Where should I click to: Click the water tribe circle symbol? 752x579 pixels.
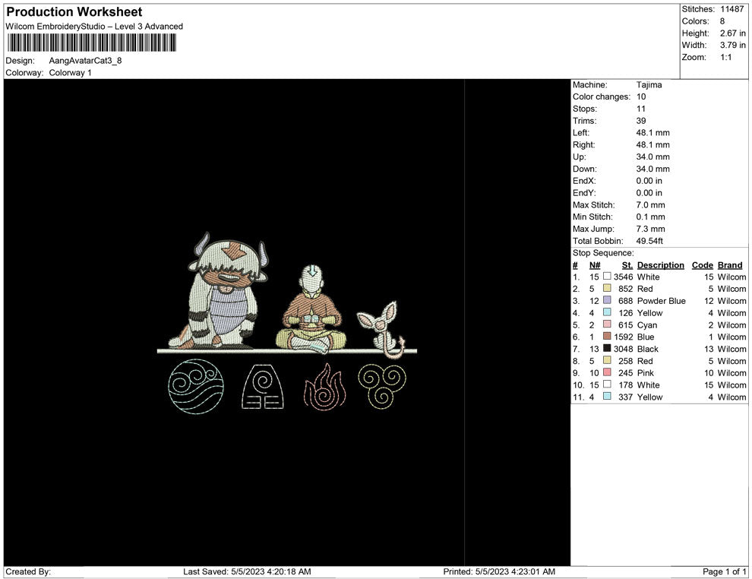tap(196, 386)
